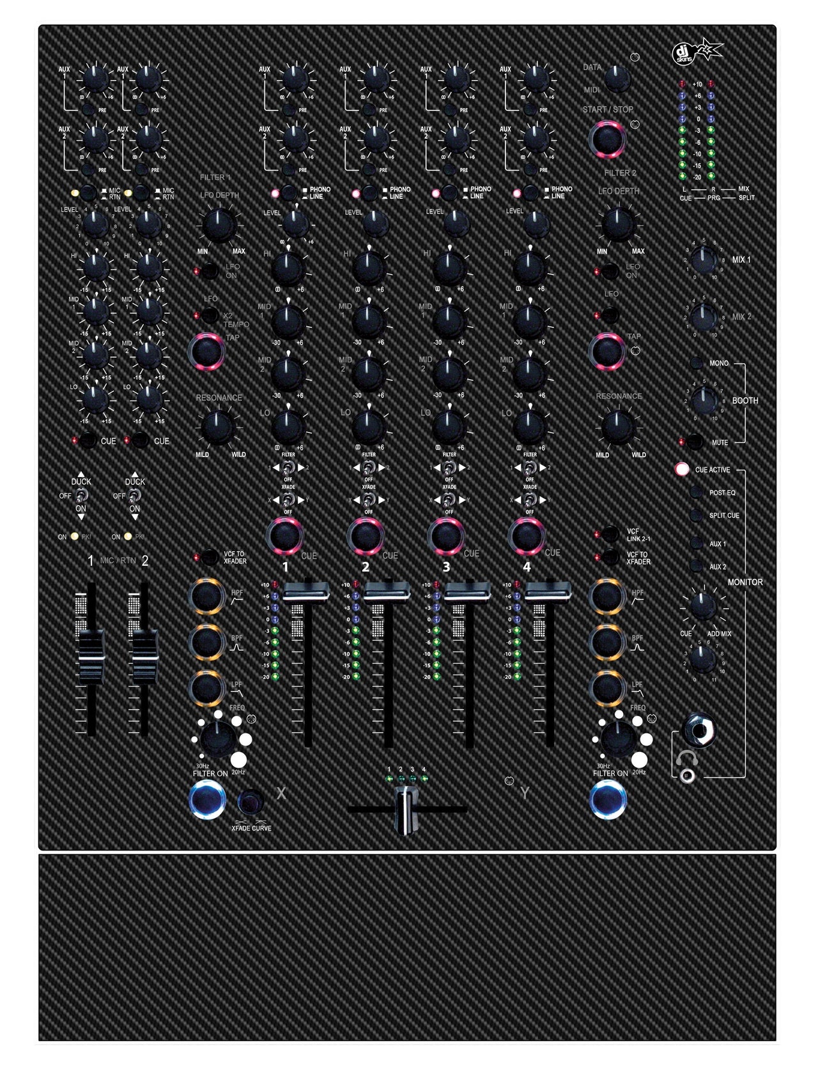Switch channel 1 PHONO/LINE button
Image resolution: width=818 pixels, height=1071 pixels.
point(289,192)
